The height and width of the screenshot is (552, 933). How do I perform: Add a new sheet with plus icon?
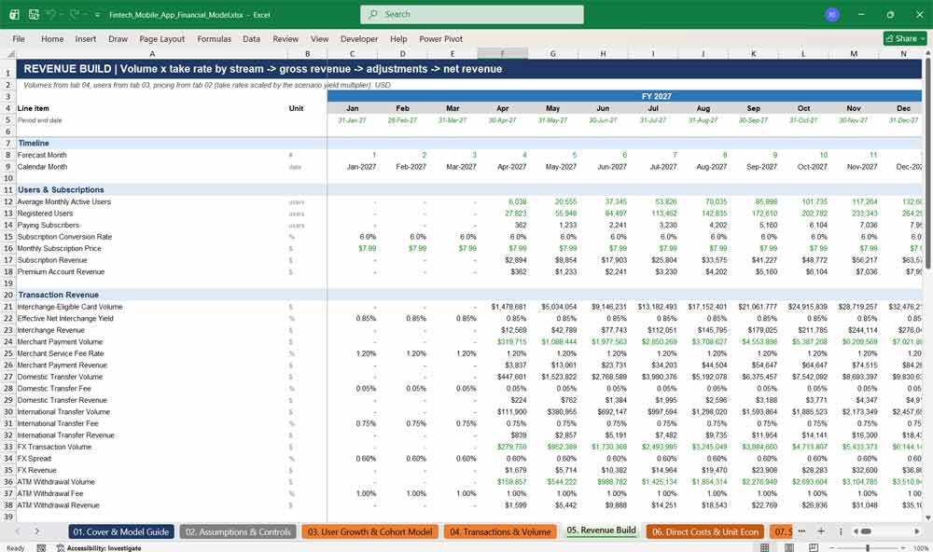point(821,531)
